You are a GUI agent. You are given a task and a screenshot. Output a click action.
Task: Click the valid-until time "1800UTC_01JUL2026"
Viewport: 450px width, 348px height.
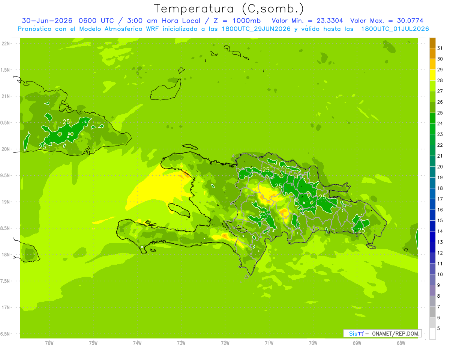pyautogui.click(x=395, y=29)
